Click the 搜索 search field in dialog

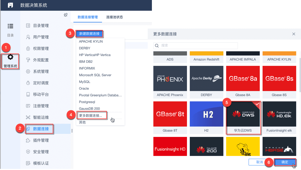[x=196, y=46]
